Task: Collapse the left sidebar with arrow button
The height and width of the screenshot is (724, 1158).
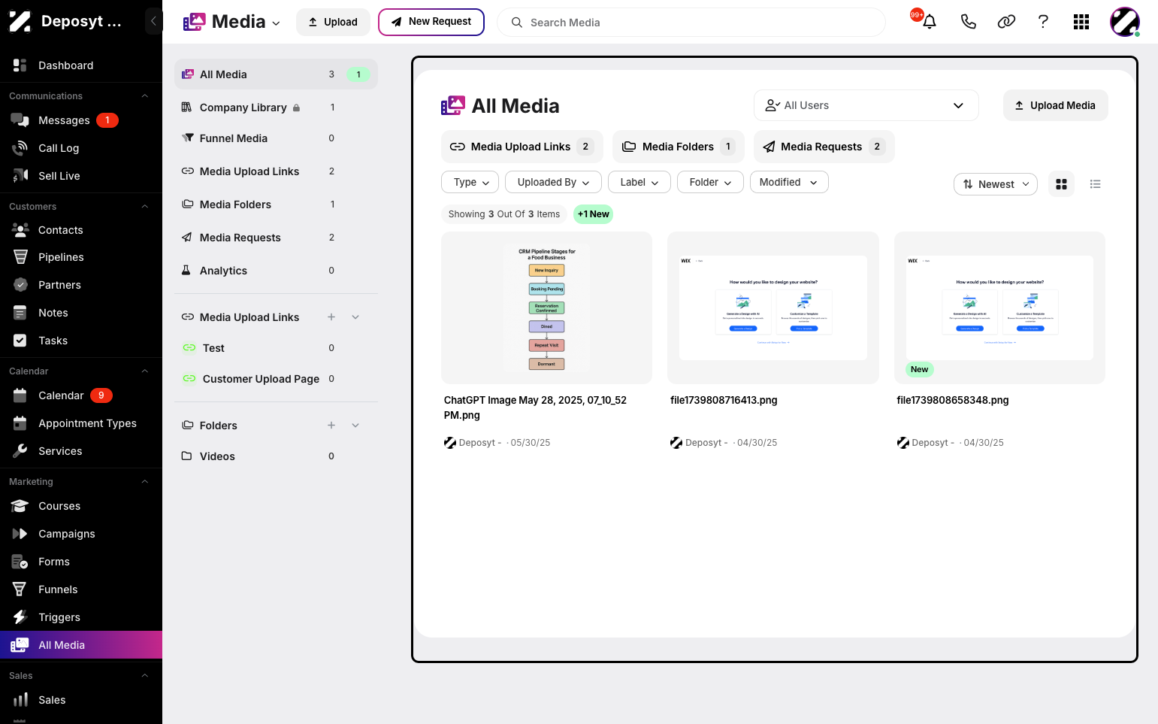Action: [x=153, y=21]
